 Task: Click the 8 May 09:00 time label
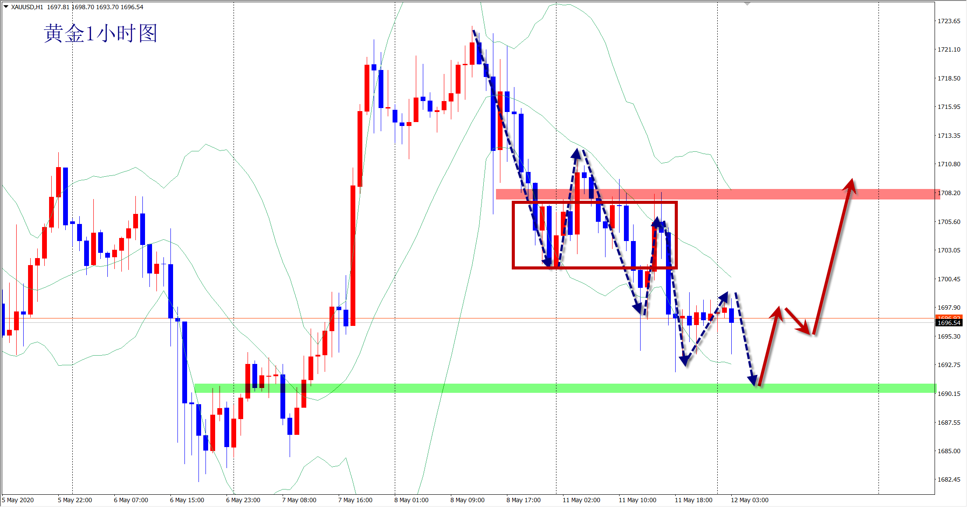tap(468, 500)
